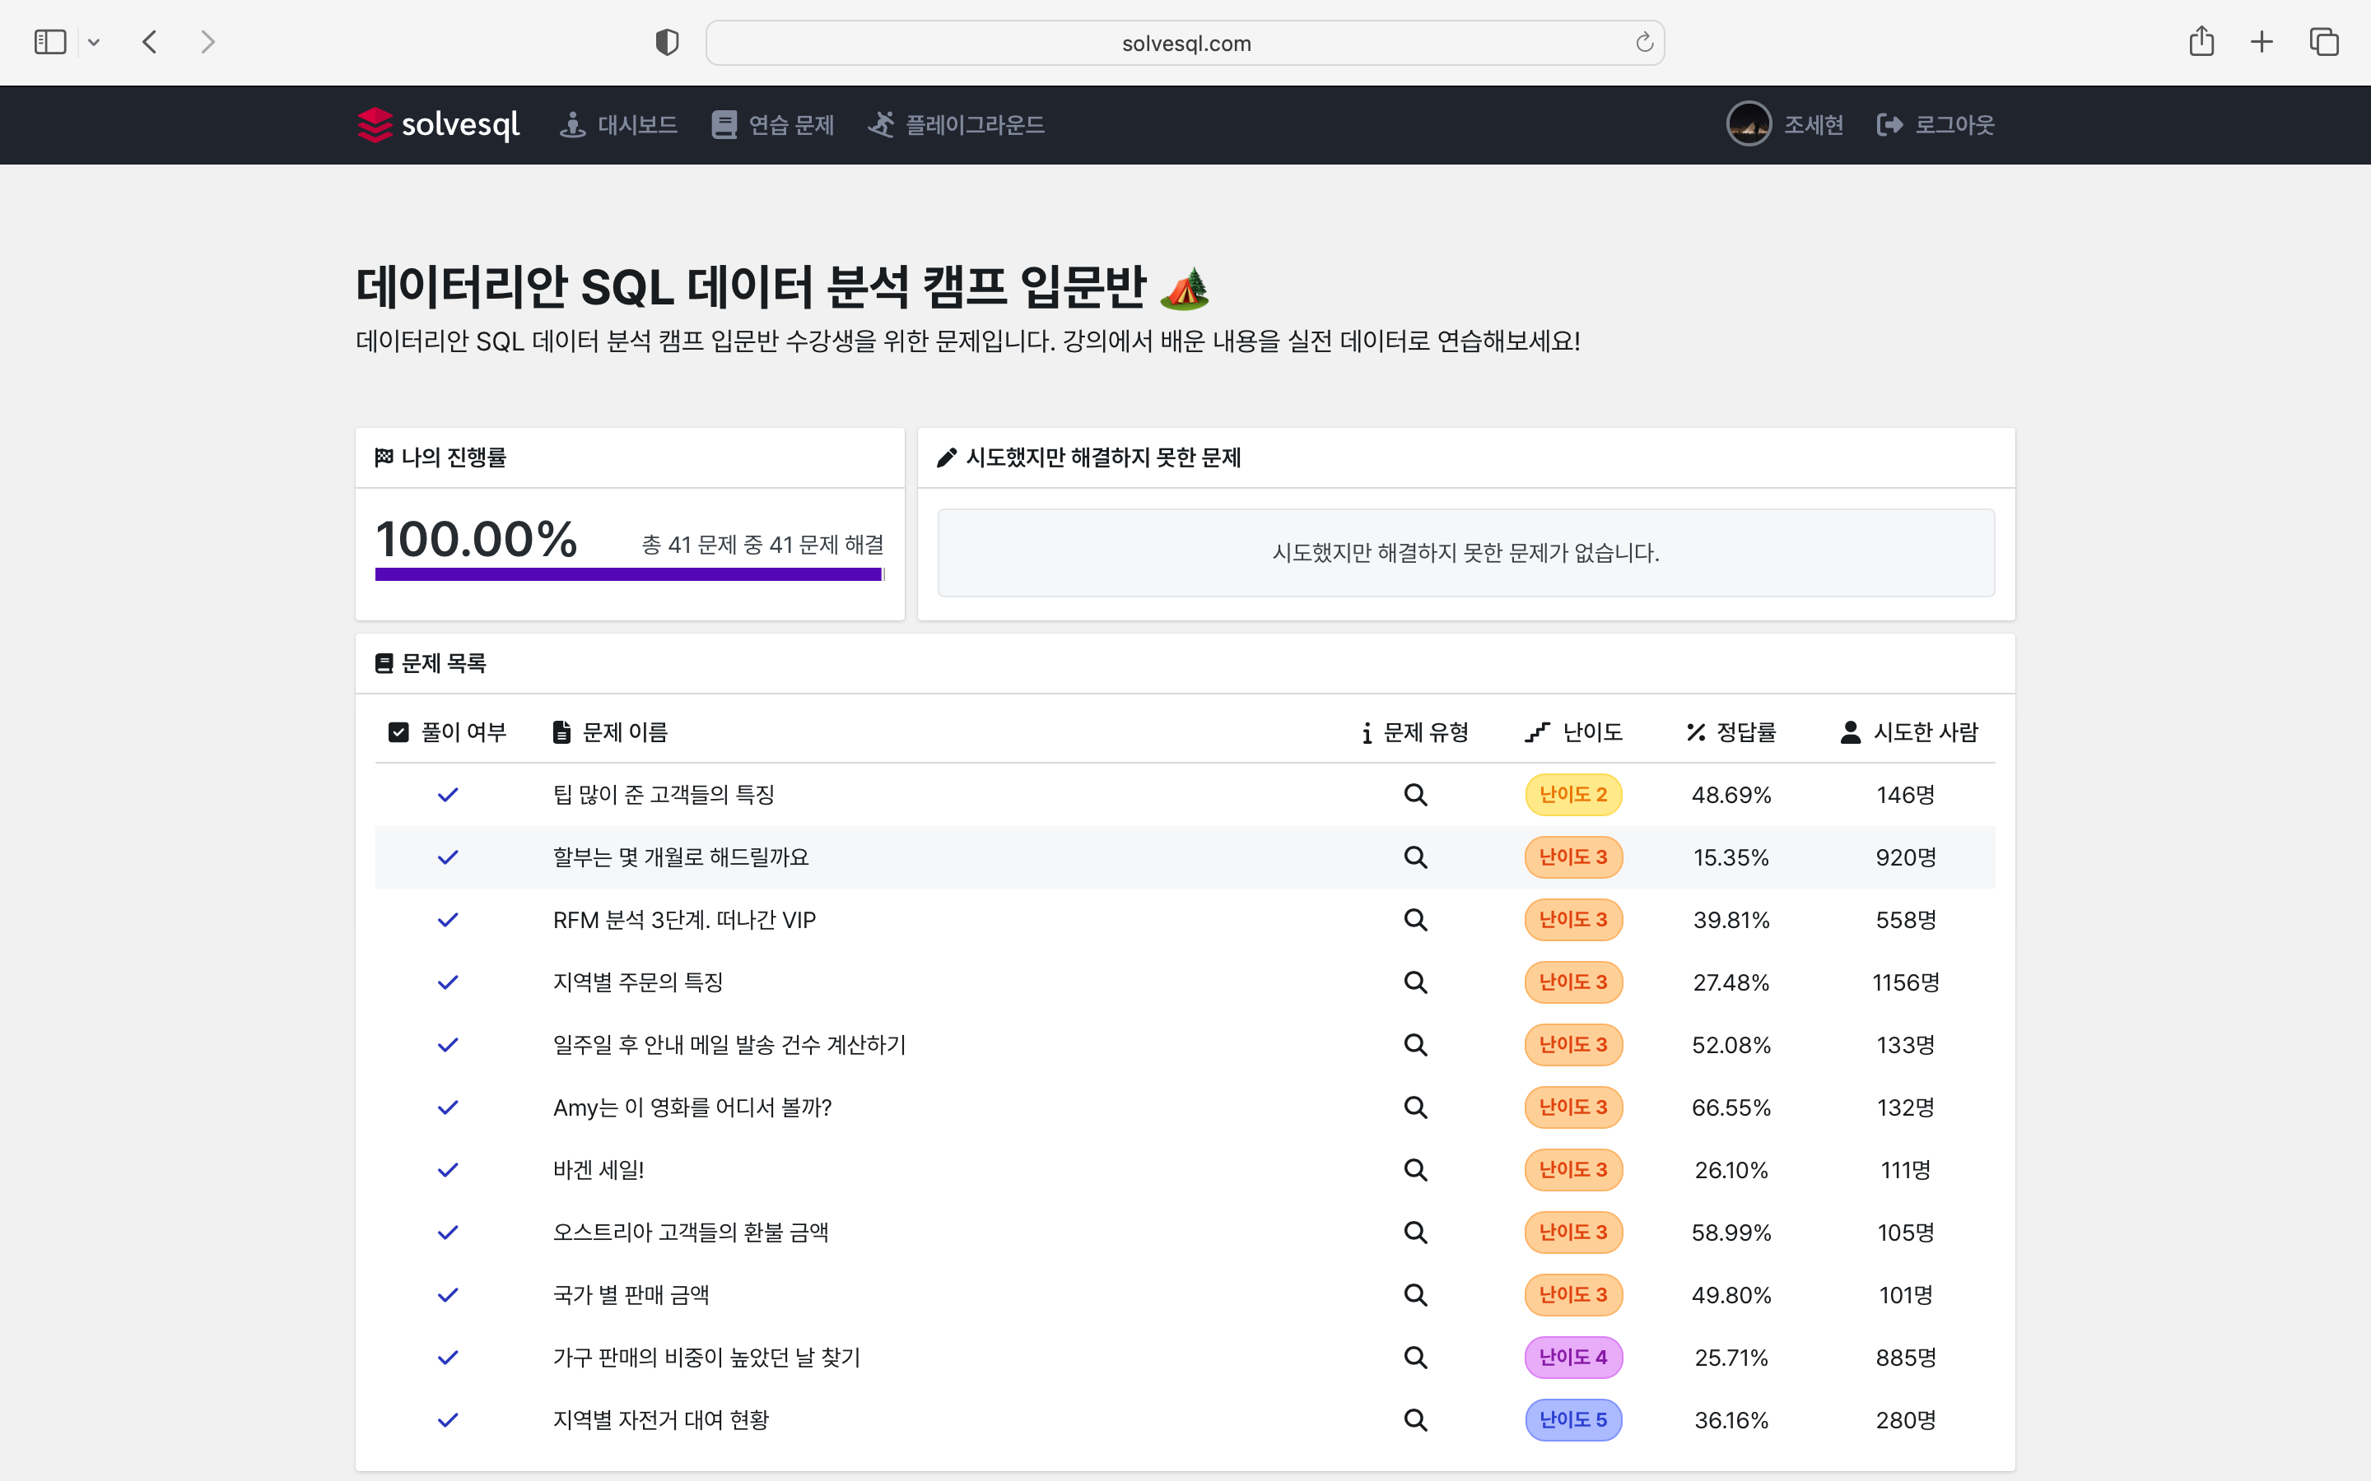Click checkmark for 할부는 몇 개월로 해드릴까요

point(448,857)
